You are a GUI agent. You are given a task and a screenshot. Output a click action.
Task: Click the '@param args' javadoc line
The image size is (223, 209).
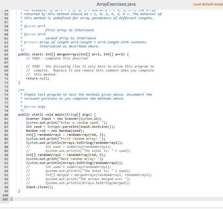tap(33, 107)
